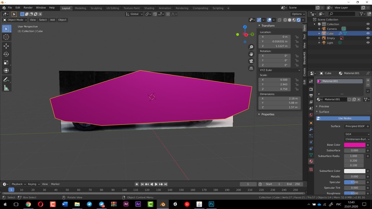Screen dimensions: 372x209
Task: Open the Render menu
Action: (x=28, y=8)
